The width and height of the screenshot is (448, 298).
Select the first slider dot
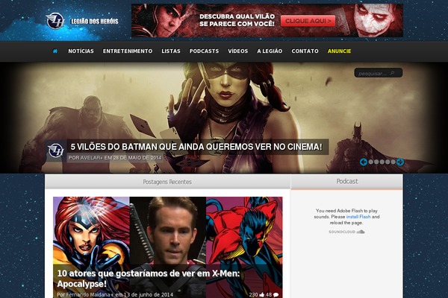click(370, 162)
